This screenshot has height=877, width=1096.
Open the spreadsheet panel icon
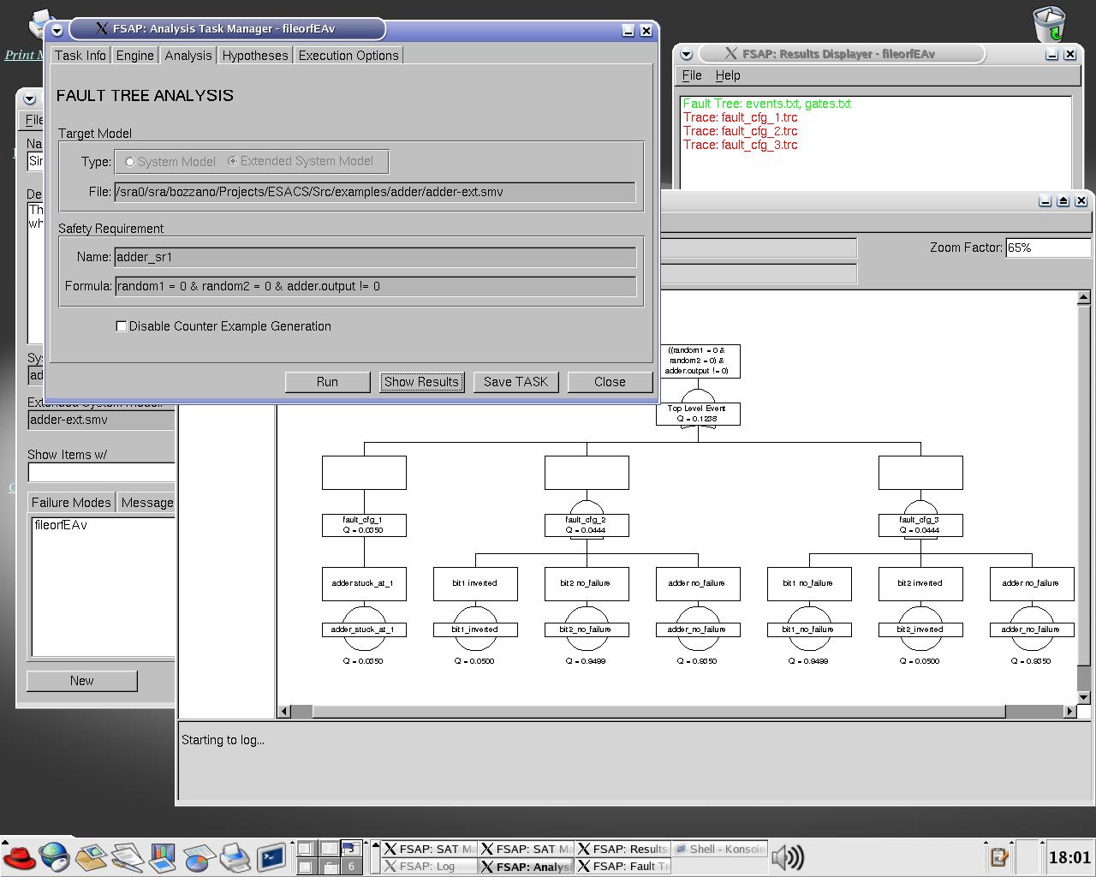pyautogui.click(x=199, y=856)
